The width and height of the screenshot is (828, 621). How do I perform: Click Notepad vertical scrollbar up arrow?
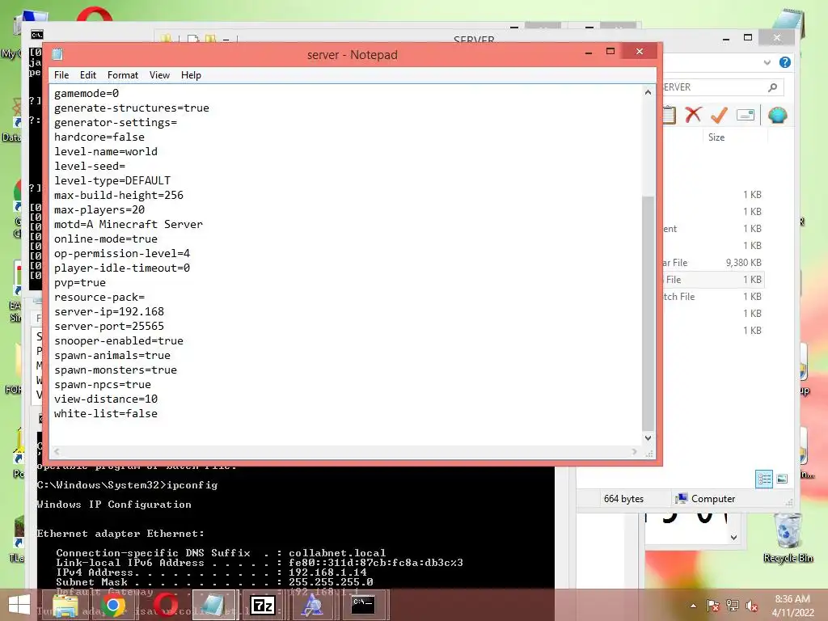pyautogui.click(x=648, y=92)
